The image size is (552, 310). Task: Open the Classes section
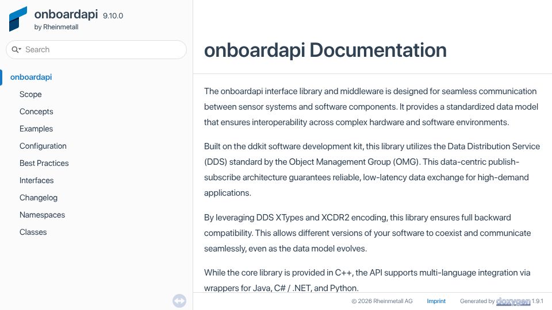(x=33, y=232)
